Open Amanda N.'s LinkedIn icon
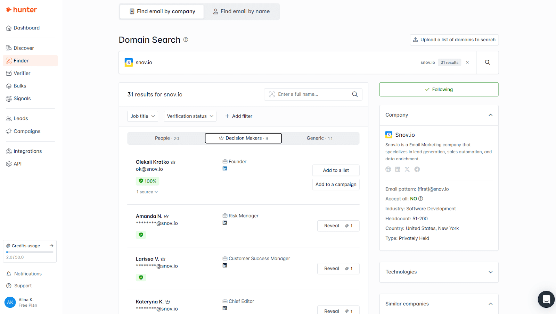This screenshot has height=314, width=556. 225,223
